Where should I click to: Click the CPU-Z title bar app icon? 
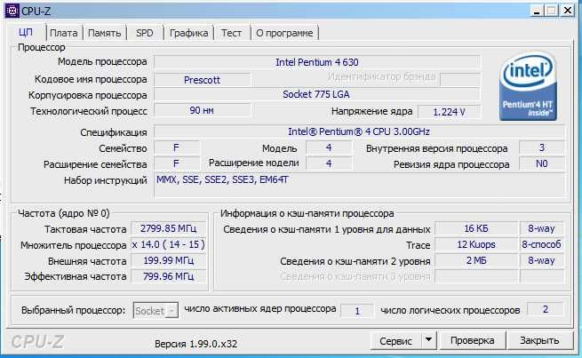[12, 11]
